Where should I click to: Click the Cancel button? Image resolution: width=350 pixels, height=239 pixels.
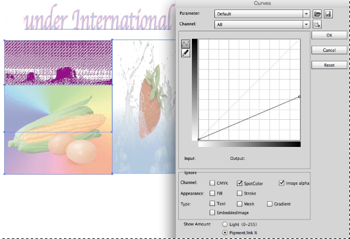pyautogui.click(x=329, y=50)
